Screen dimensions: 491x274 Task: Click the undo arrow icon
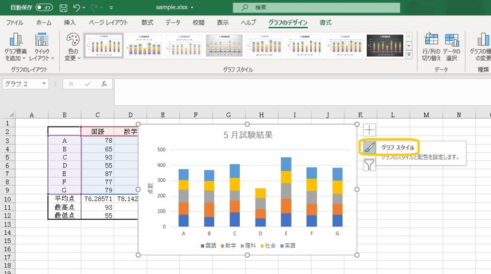click(x=77, y=8)
